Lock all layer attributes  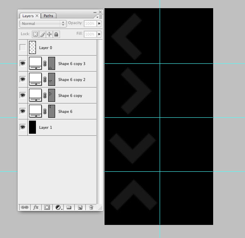56,34
